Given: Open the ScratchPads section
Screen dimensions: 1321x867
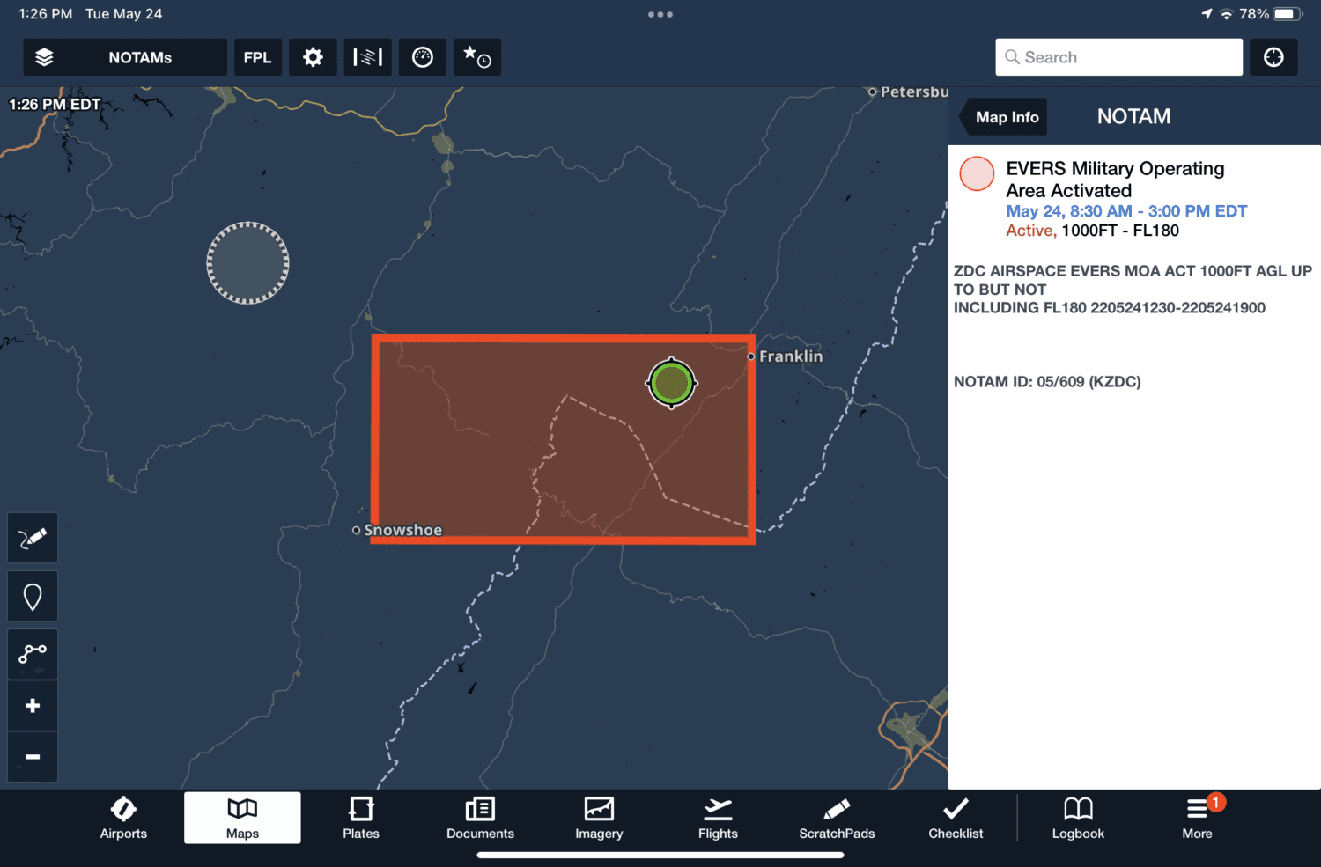Looking at the screenshot, I should (836, 818).
